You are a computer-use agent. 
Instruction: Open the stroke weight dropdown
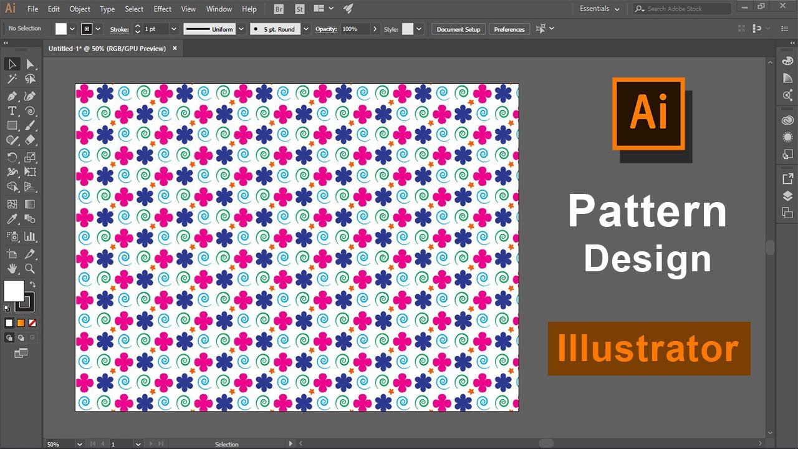point(173,29)
